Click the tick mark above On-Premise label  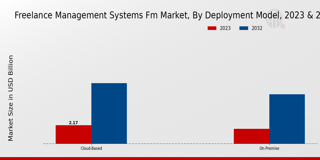[269, 145]
